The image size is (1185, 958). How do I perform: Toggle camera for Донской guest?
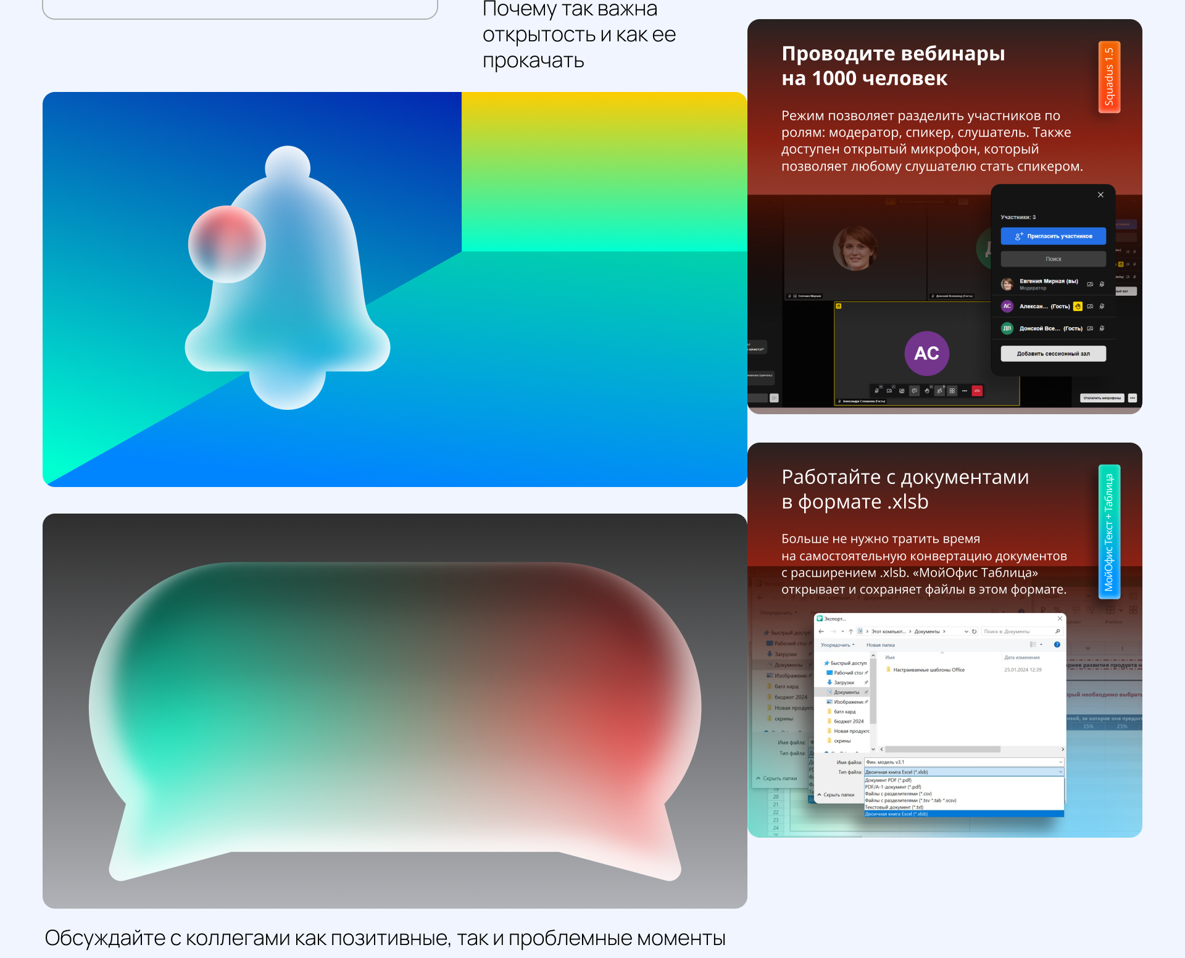point(1090,328)
